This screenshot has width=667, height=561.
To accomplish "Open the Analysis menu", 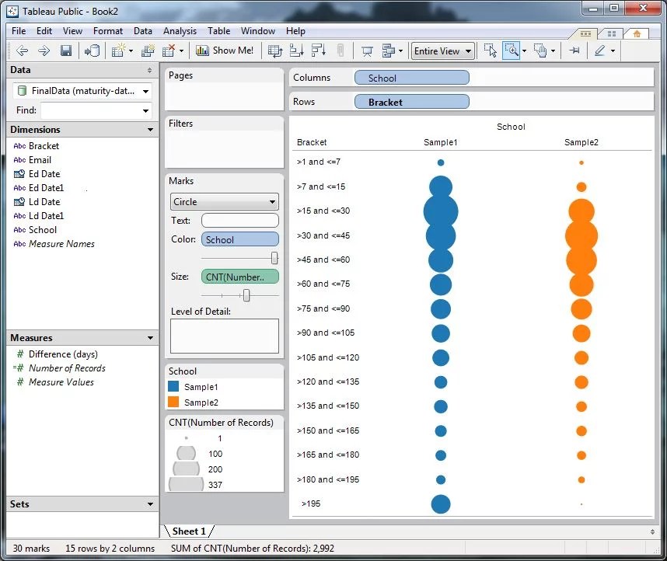I will (180, 31).
